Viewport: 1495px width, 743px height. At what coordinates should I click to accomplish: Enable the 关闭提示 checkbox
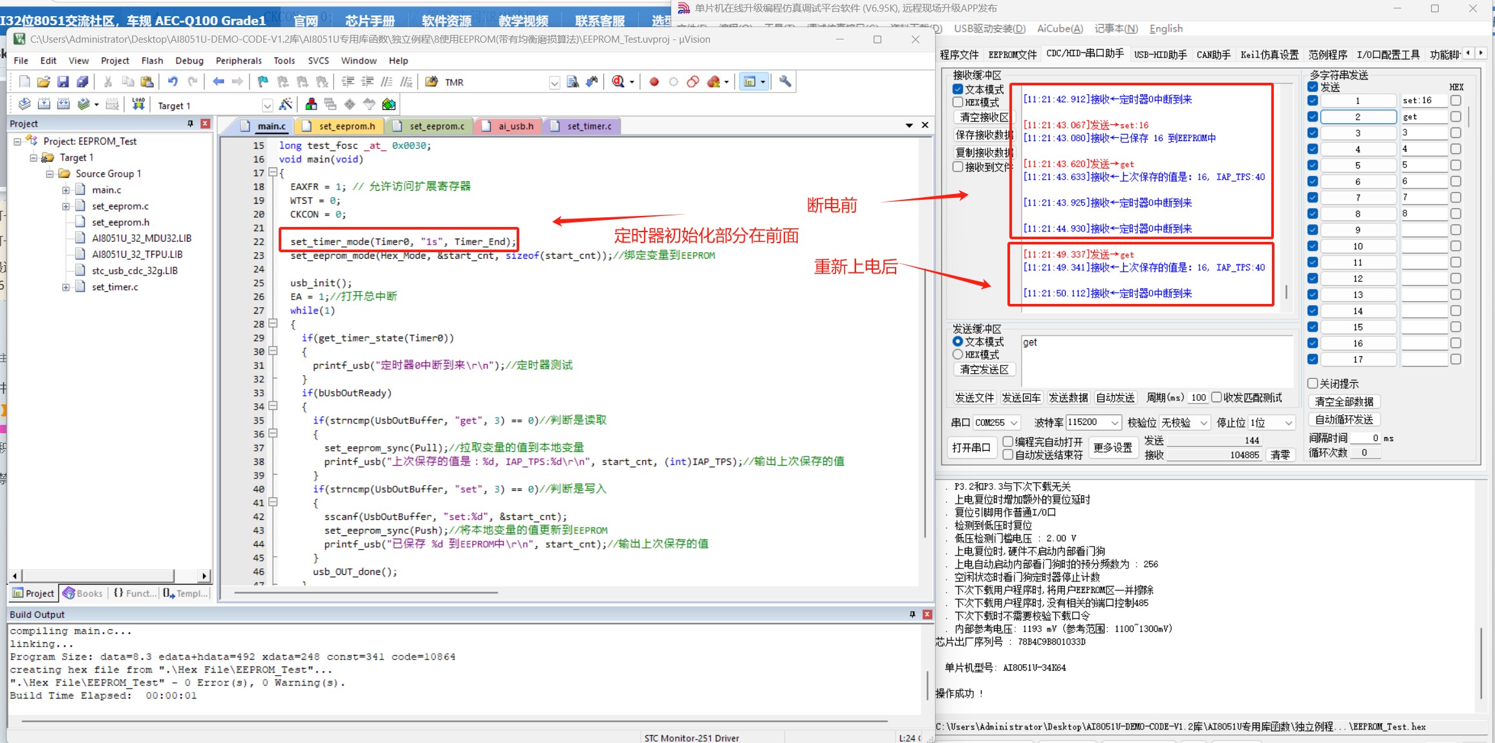1313,383
